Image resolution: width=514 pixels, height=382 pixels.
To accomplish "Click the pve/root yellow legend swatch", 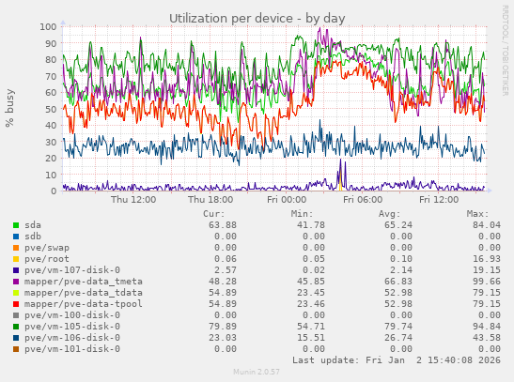I will coord(16,259).
